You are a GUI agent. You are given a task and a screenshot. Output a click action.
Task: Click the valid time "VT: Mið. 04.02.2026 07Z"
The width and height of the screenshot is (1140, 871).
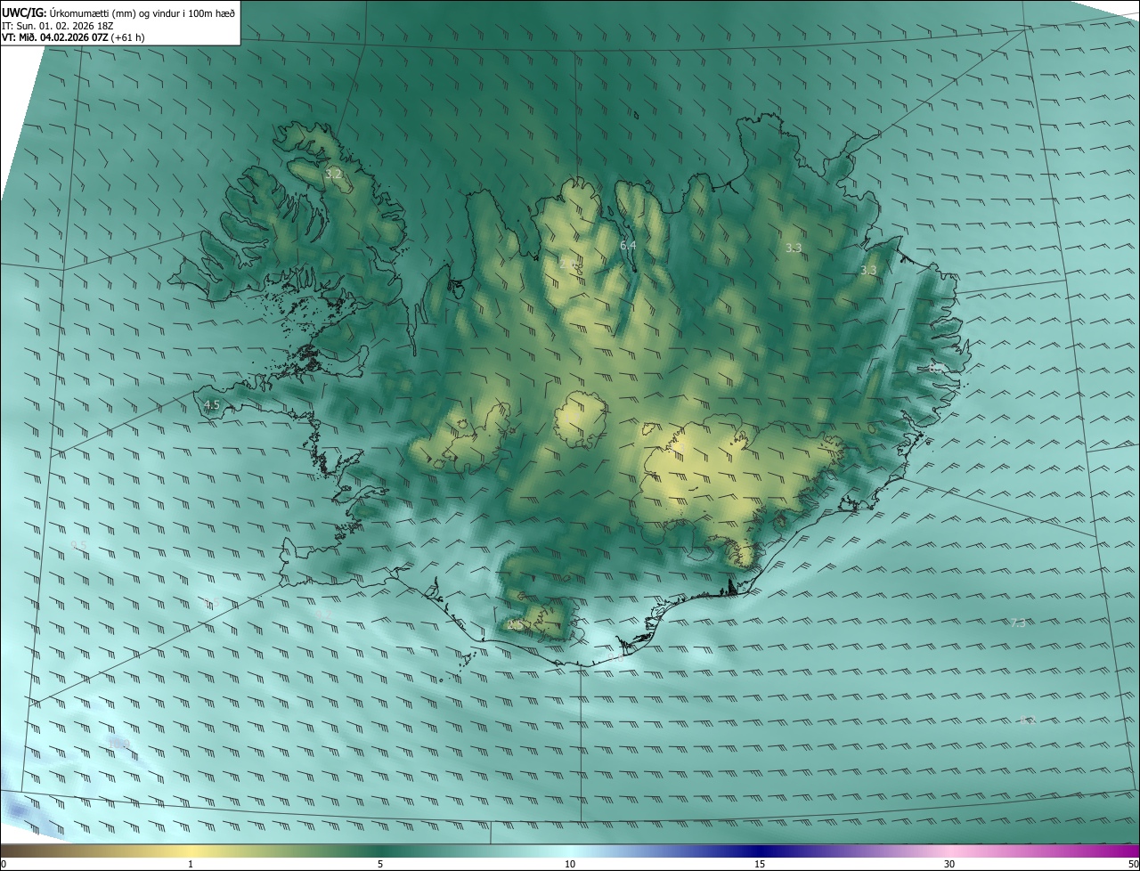tap(55, 37)
